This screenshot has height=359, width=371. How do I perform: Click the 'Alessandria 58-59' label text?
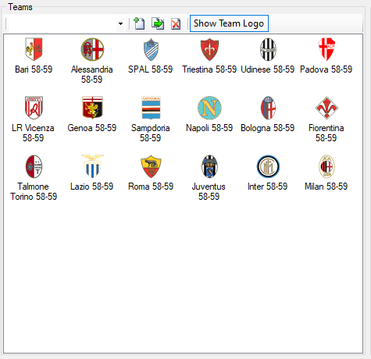pos(92,74)
